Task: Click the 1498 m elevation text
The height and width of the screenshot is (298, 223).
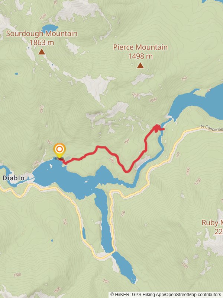Action: (x=140, y=56)
